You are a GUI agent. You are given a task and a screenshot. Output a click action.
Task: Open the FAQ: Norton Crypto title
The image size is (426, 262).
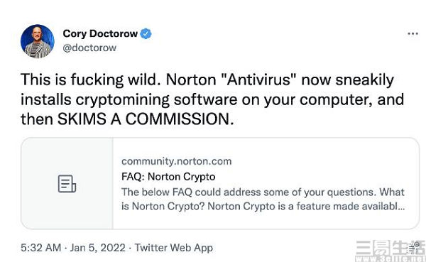tap(168, 177)
